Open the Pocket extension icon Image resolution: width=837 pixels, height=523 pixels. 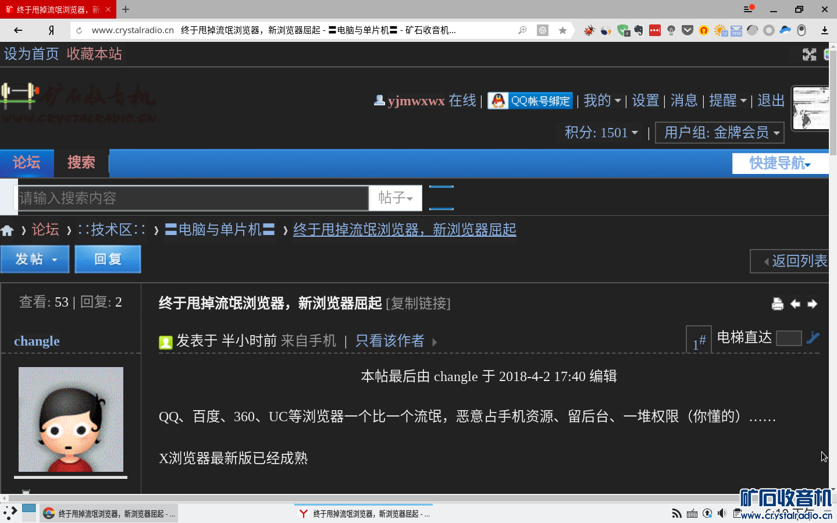688,30
